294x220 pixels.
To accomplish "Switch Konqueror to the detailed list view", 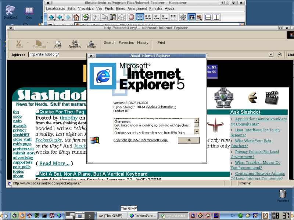I will click(165, 17).
